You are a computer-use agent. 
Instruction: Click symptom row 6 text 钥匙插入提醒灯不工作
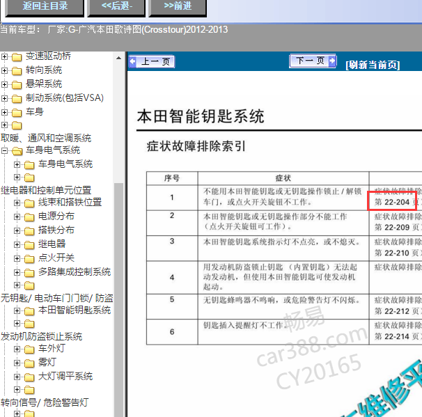244,325
